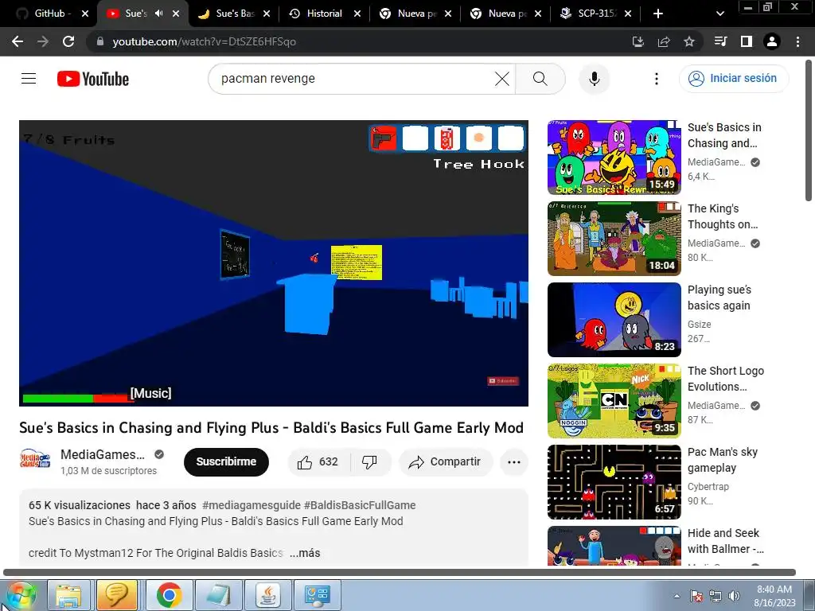The width and height of the screenshot is (815, 611).
Task: Go to YouTube home via logo
Action: click(93, 79)
